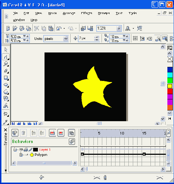Screen dimensions: 174x184
Task: Select the Ellipse tool
Action: click(6, 85)
